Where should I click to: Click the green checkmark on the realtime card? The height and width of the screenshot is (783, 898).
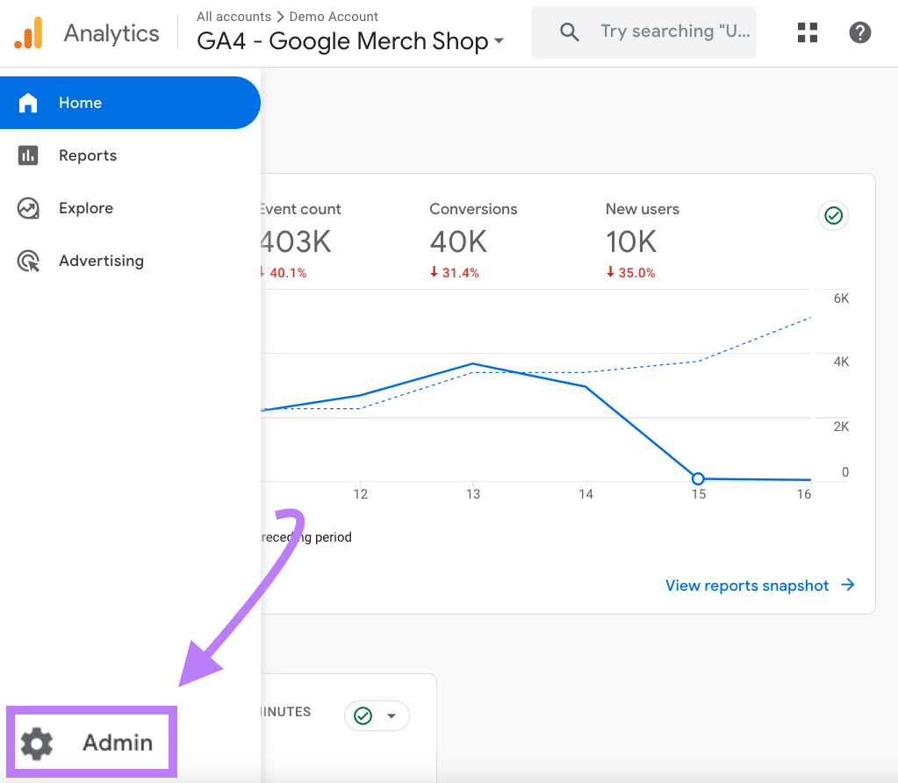[363, 715]
